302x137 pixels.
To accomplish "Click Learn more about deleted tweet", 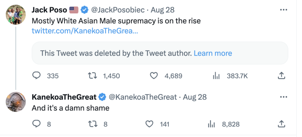I will (x=213, y=53).
